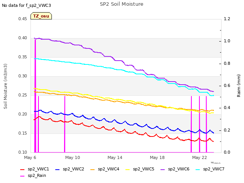Click the May 18 x-axis tick label
The width and height of the screenshot is (244, 183).
click(157, 157)
